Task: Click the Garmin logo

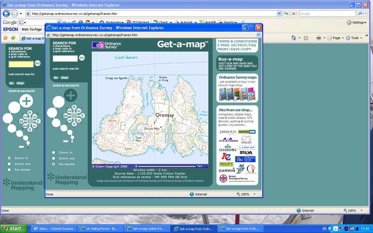Action: click(227, 171)
